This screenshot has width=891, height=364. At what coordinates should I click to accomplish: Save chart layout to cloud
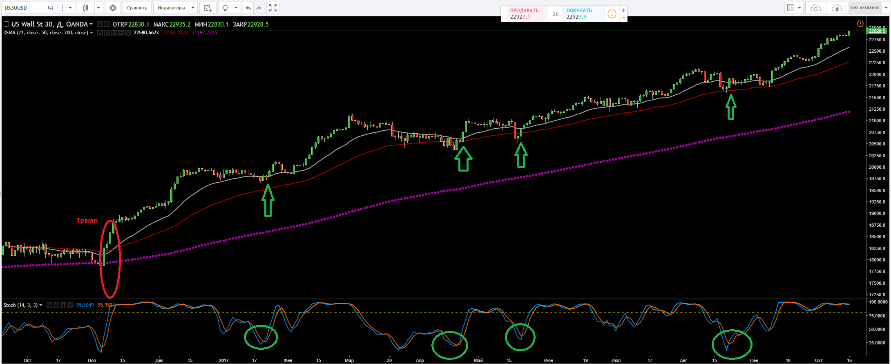837,8
